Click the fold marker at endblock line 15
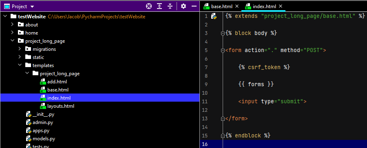367x148 pixels. tap(223, 136)
